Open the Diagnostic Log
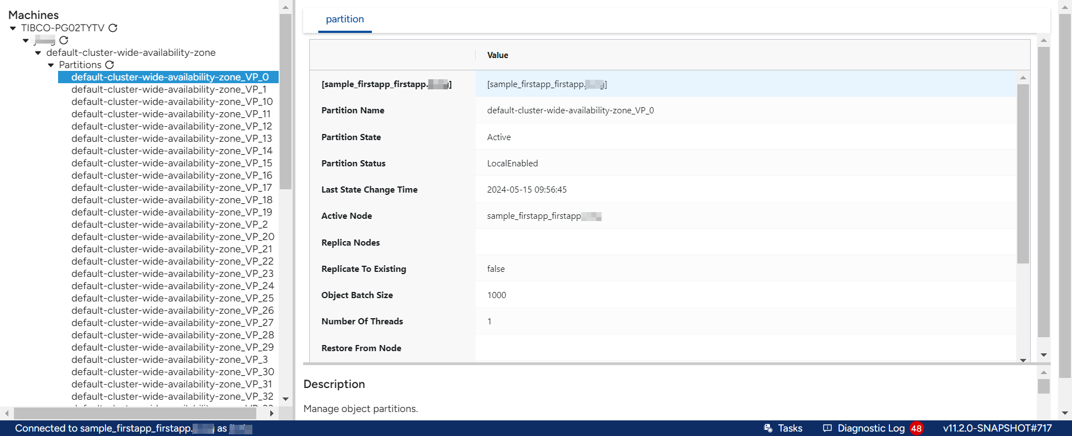 tap(870, 428)
